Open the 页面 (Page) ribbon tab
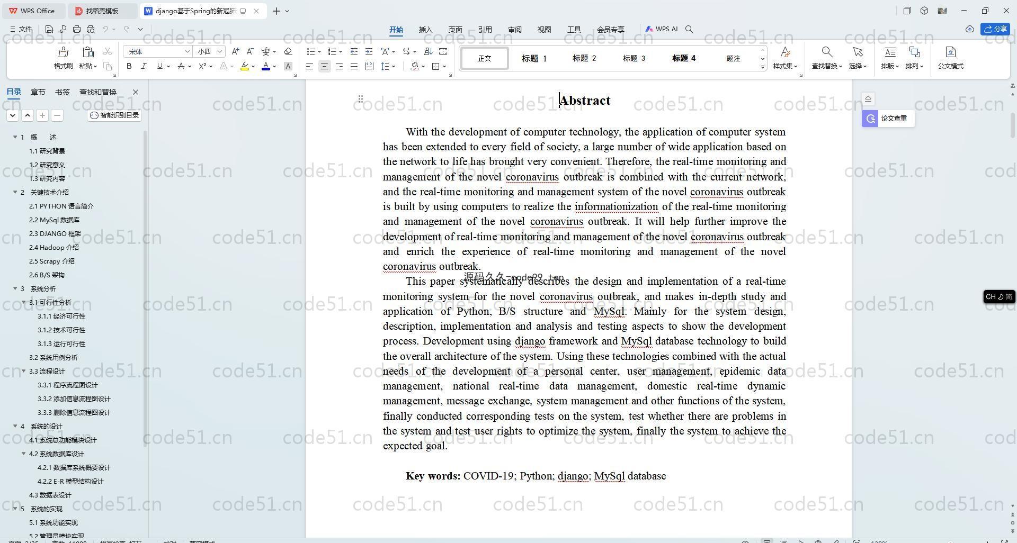The width and height of the screenshot is (1017, 543). pyautogui.click(x=455, y=30)
